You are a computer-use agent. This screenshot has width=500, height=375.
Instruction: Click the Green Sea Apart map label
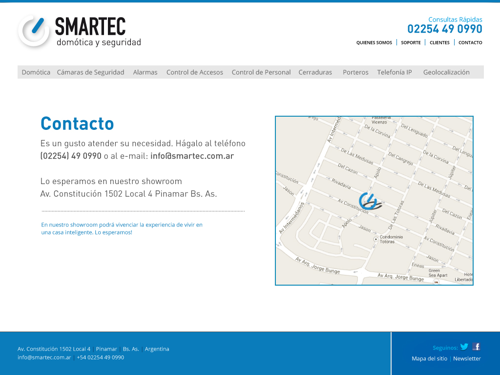click(x=438, y=273)
